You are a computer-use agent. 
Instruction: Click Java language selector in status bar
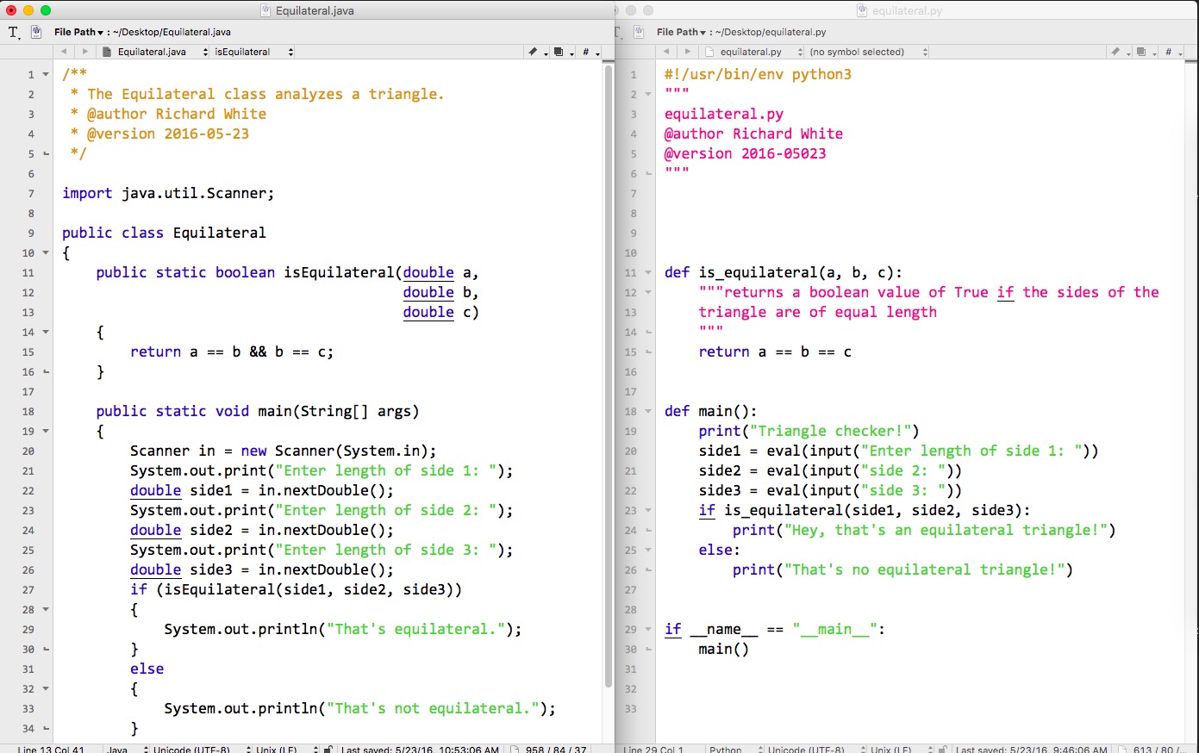pos(125,749)
